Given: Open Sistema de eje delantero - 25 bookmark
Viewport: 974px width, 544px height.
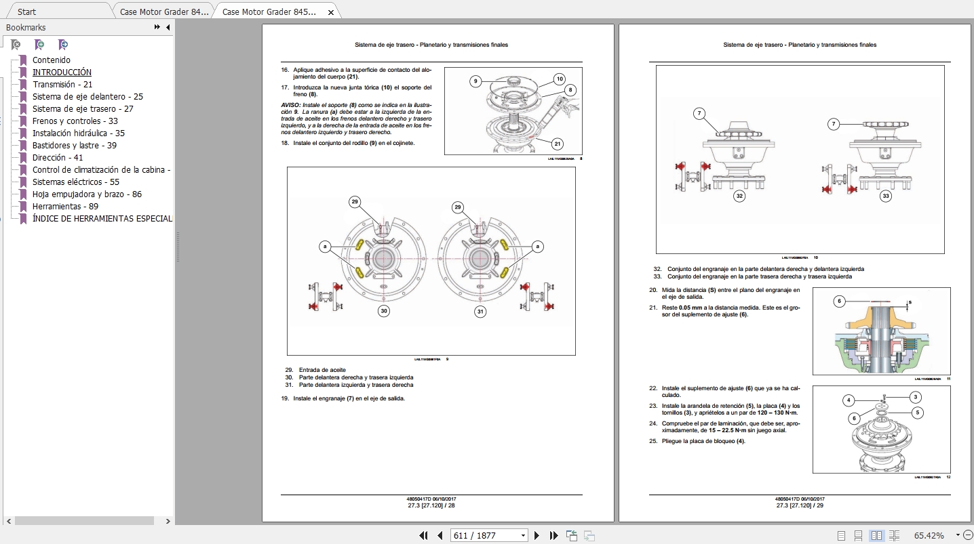Looking at the screenshot, I should point(87,96).
